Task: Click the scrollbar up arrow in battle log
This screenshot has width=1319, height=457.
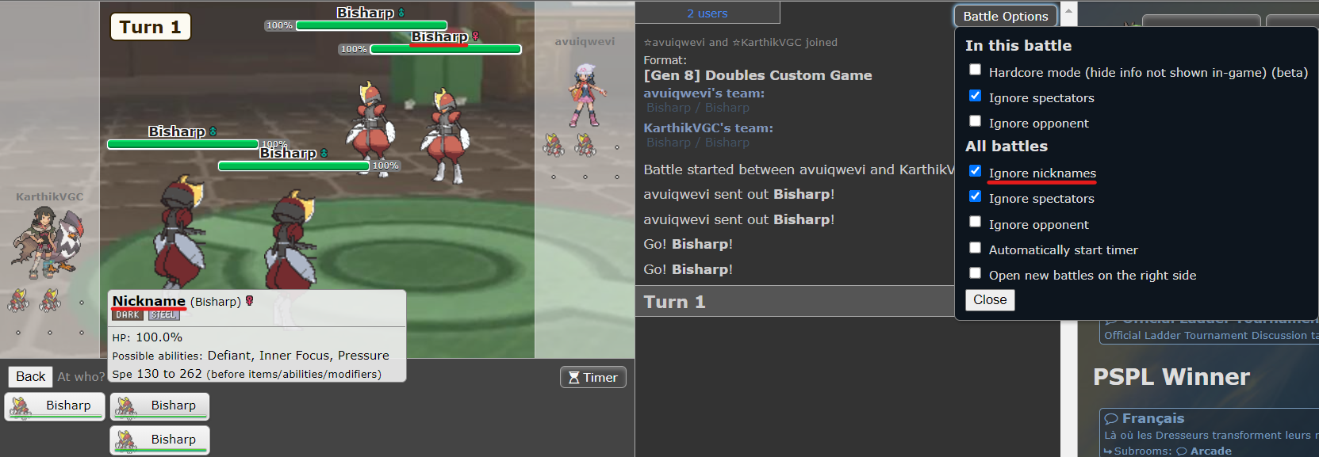Action: (x=1068, y=11)
